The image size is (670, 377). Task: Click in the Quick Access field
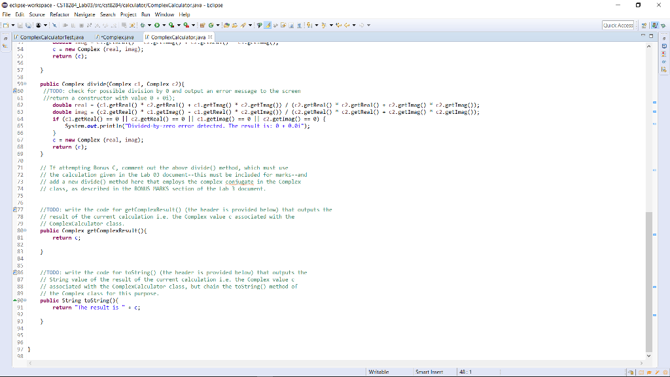coord(618,26)
